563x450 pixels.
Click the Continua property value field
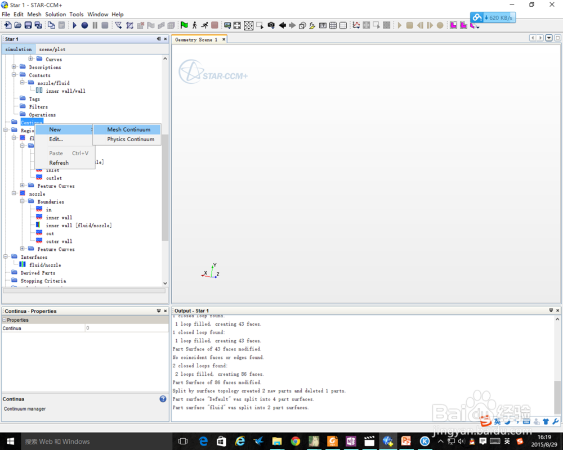pyautogui.click(x=127, y=328)
